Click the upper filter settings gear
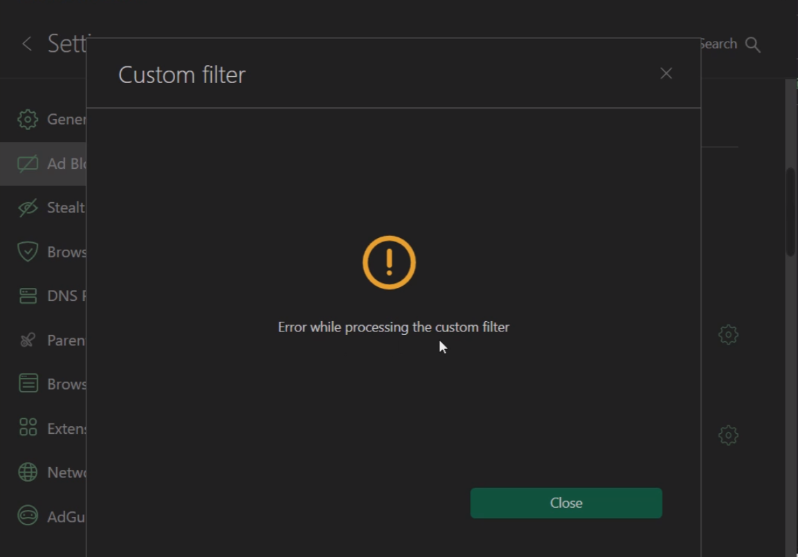 point(728,335)
